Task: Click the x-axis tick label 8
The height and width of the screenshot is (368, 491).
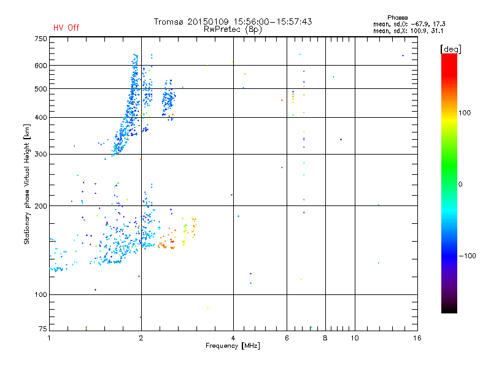Action: [x=325, y=338]
